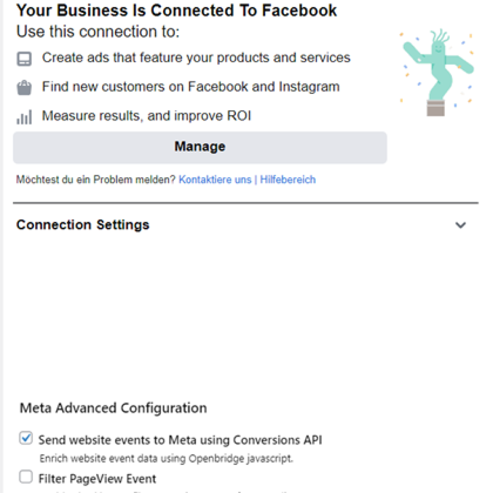The image size is (493, 493).
Task: Click the Connection Settings heading
Action: [x=83, y=225]
